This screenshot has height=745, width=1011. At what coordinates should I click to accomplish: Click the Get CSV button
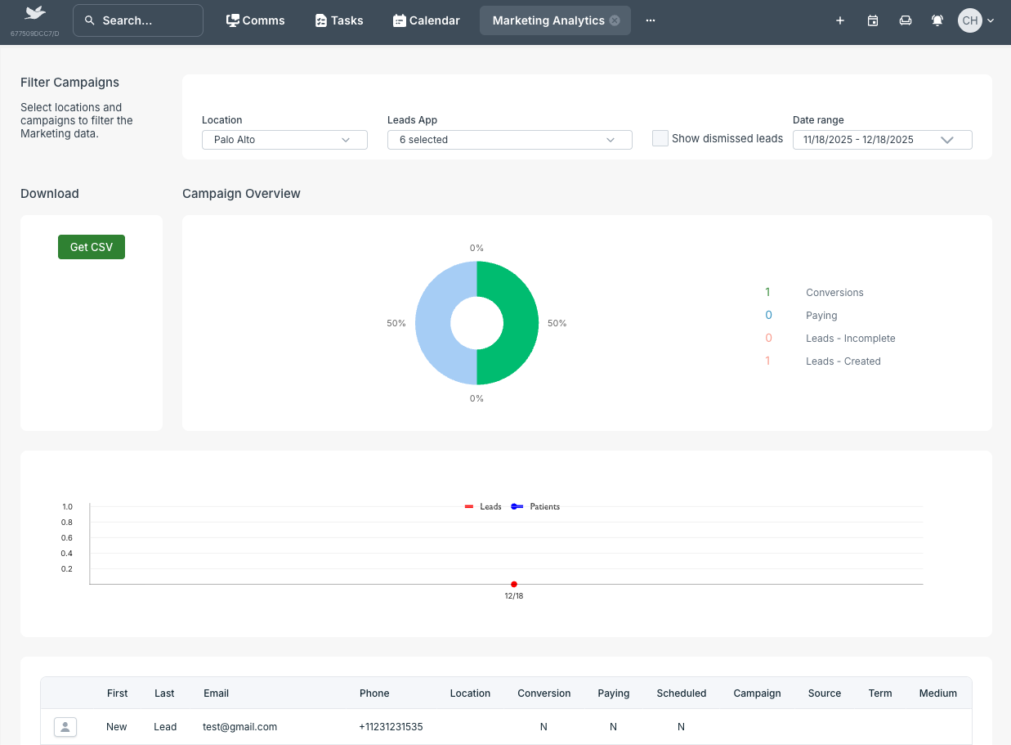coord(92,247)
